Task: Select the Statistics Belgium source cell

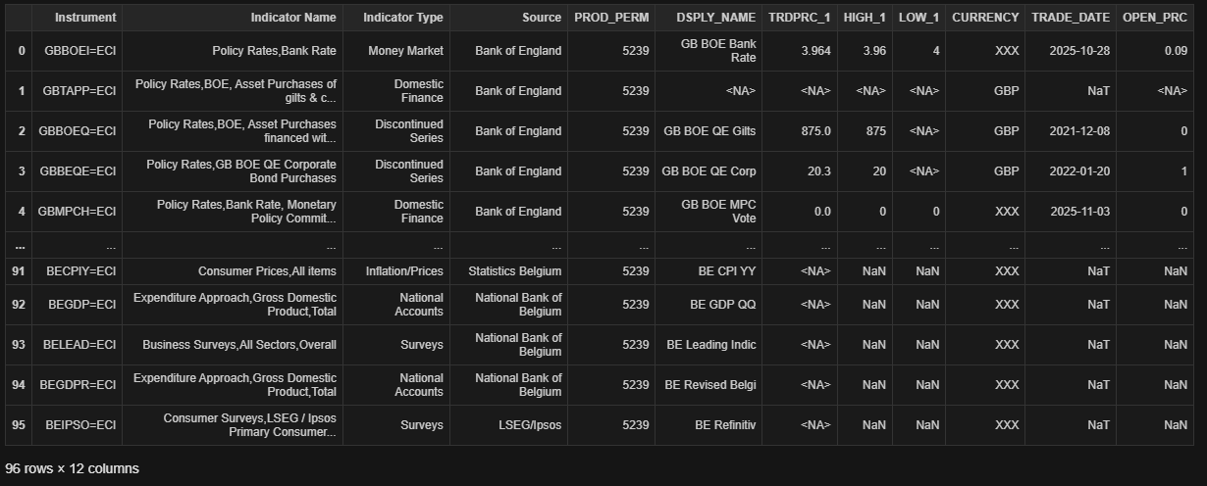Action: tap(515, 271)
